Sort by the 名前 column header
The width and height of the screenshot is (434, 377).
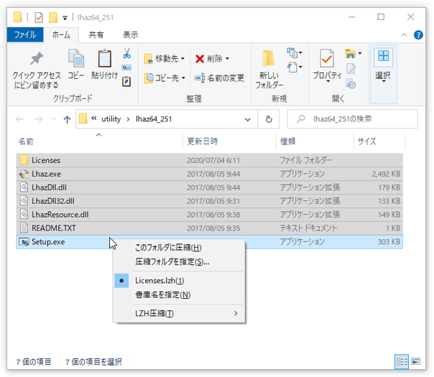[26, 141]
